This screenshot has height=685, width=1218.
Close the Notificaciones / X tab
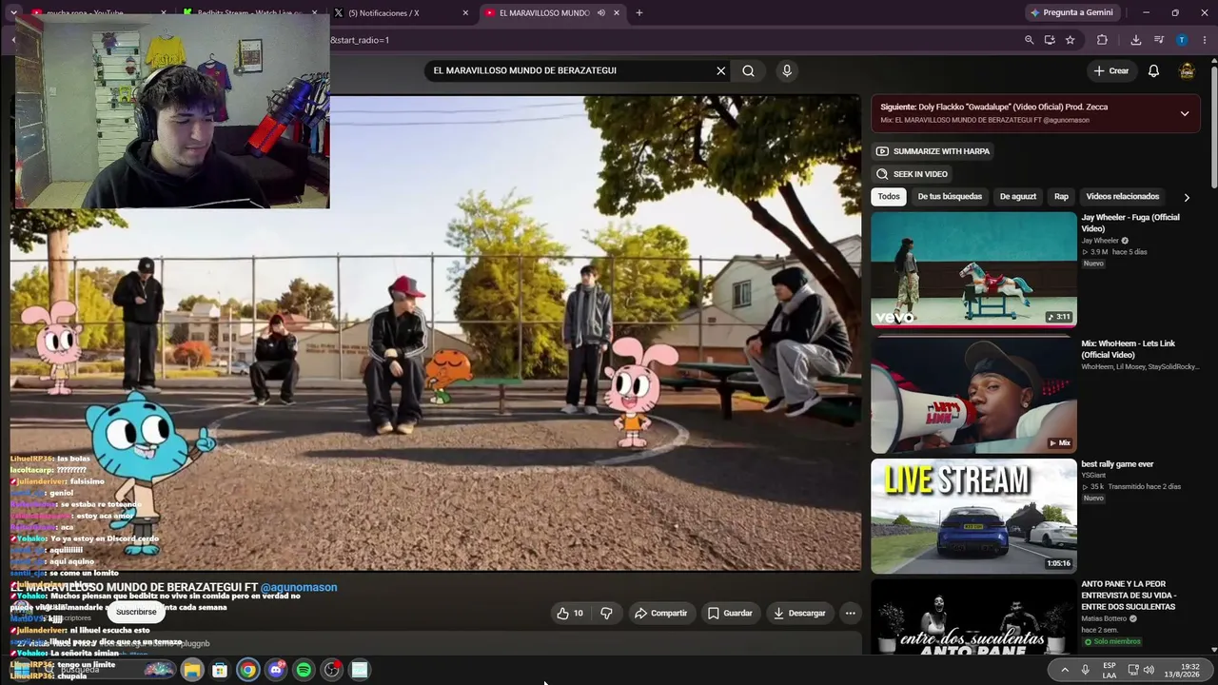tap(465, 13)
